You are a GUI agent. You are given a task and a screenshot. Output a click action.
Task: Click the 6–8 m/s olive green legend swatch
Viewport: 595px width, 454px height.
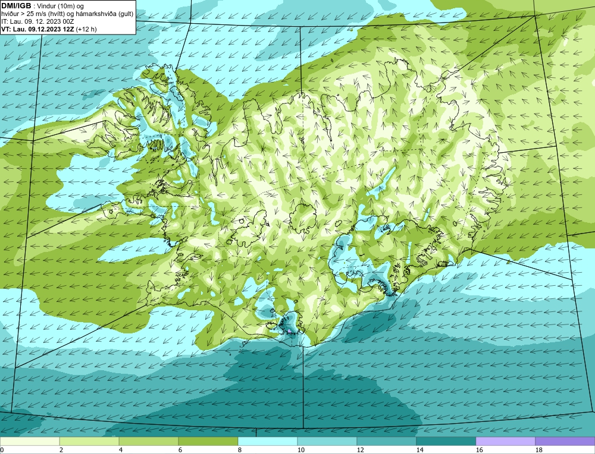[208, 442]
